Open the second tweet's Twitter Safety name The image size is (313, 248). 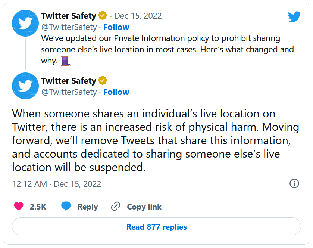69,81
